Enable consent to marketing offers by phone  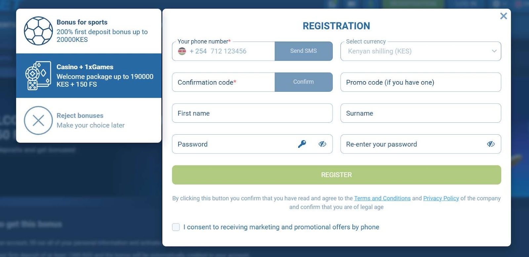[176, 227]
